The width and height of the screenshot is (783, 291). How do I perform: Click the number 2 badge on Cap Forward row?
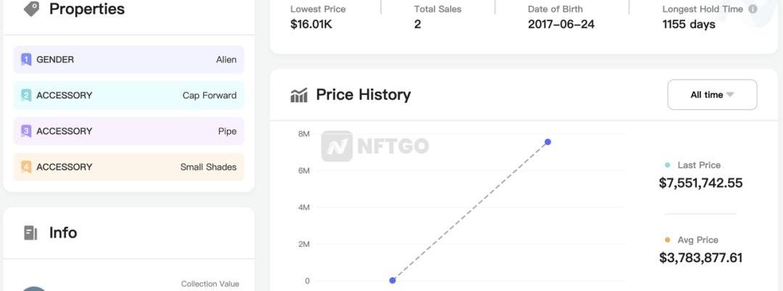click(26, 95)
